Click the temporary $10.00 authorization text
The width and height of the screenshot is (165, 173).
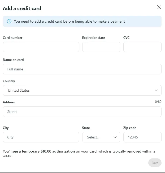[48, 151]
